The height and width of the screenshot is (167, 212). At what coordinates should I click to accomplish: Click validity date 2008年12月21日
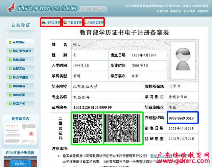(182, 139)
